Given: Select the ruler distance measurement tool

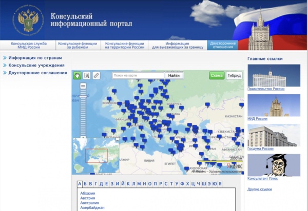Looking at the screenshot, I should pyautogui.click(x=96, y=76).
